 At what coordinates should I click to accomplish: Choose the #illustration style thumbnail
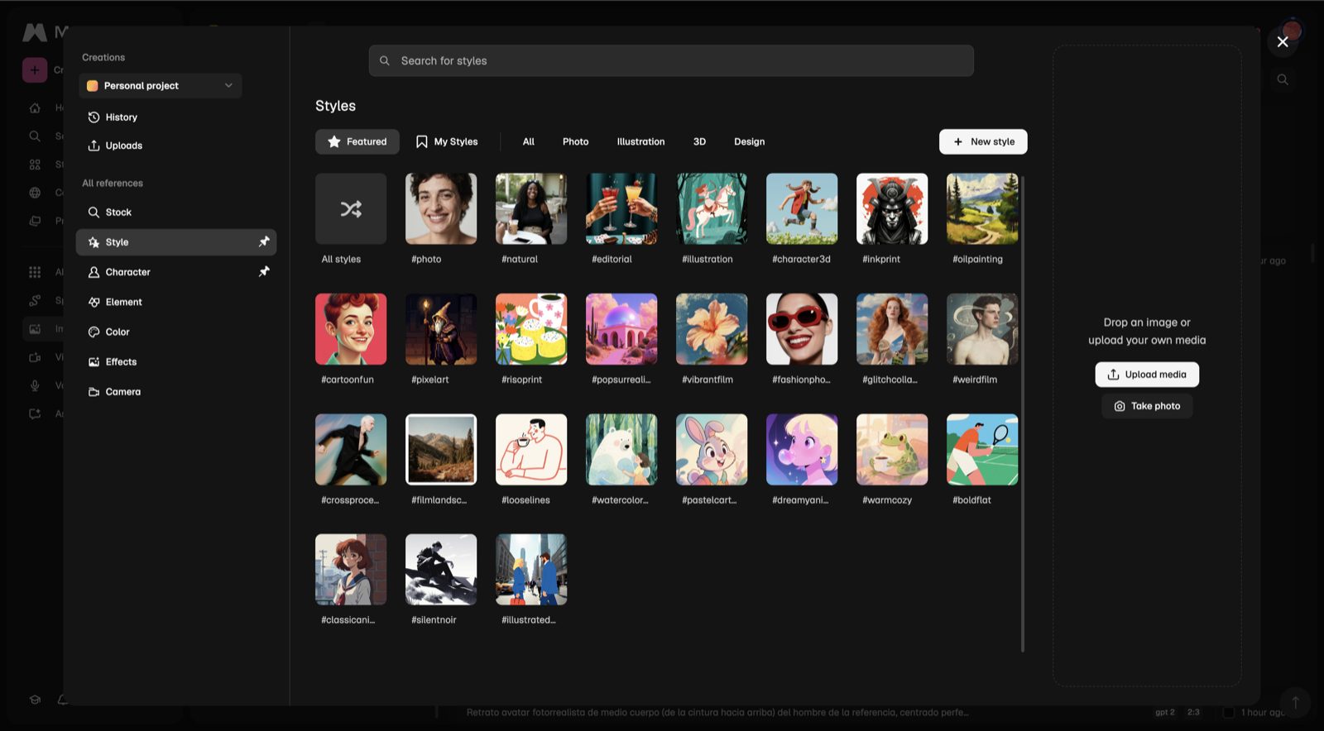[x=712, y=208]
